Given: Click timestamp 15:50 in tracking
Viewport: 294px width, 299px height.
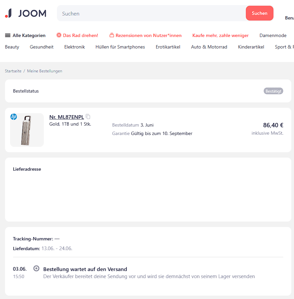Looking at the screenshot, I should (19, 276).
